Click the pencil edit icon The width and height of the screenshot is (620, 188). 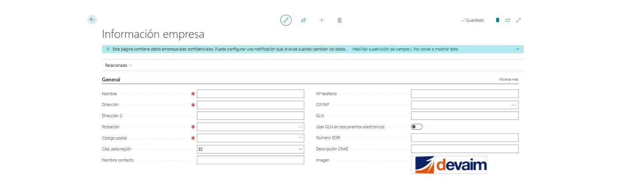tap(286, 20)
